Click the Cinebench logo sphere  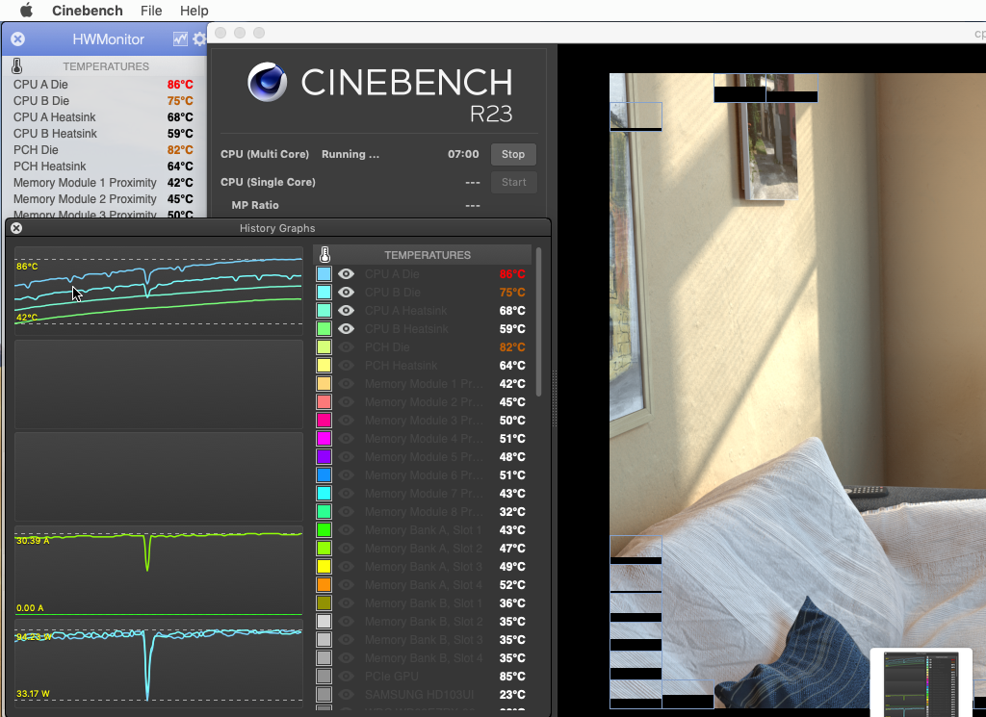pos(268,82)
